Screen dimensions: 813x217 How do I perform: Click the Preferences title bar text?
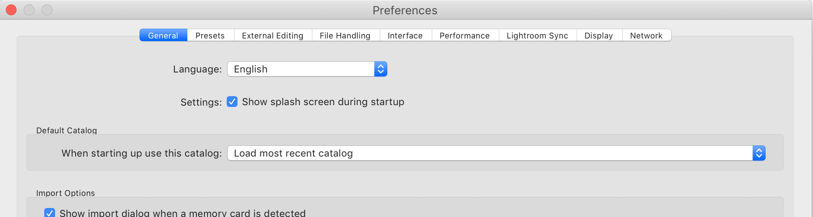pyautogui.click(x=405, y=10)
